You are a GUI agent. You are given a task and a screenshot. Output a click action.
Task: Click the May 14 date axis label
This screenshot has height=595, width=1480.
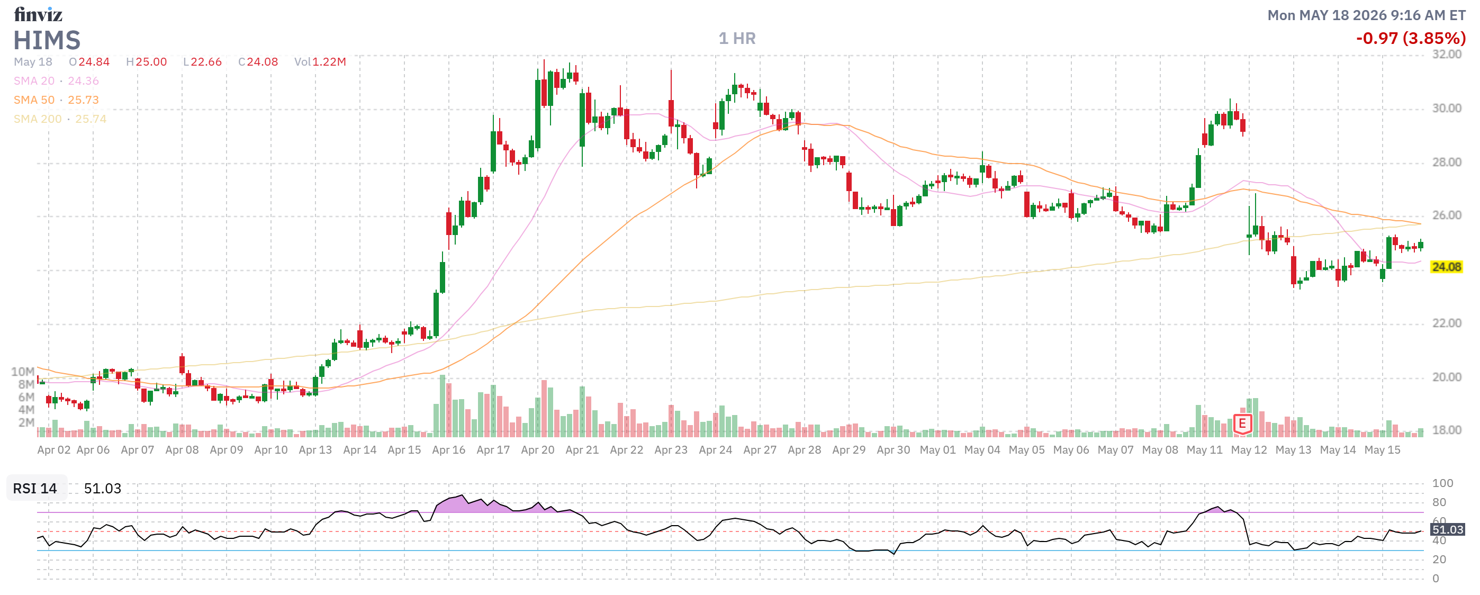[x=1338, y=450]
